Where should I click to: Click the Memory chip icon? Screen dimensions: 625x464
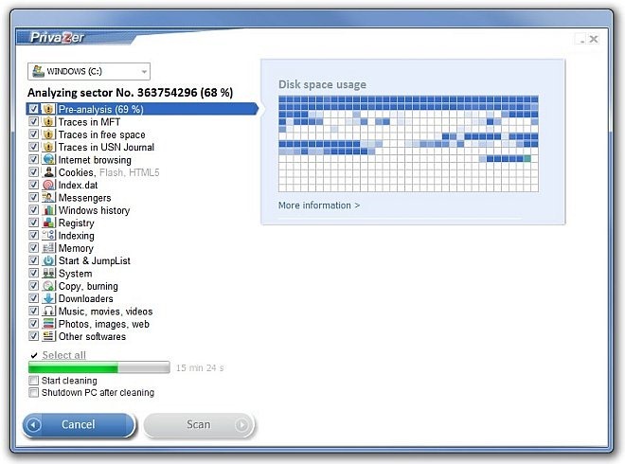[x=48, y=248]
